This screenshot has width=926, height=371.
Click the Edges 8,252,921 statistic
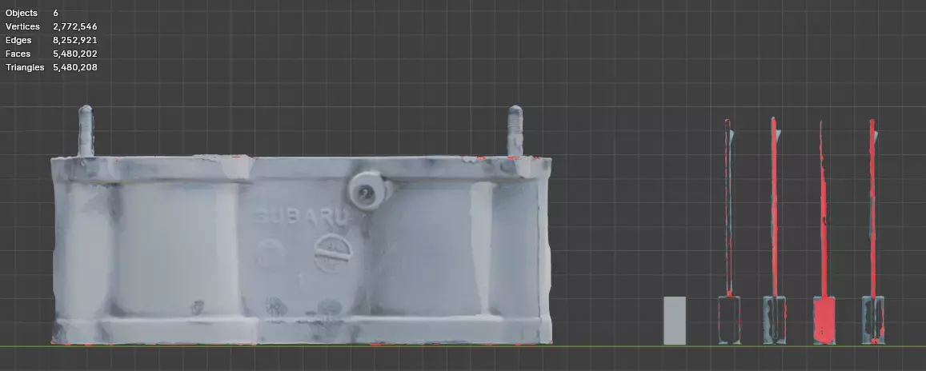pyautogui.click(x=51, y=40)
